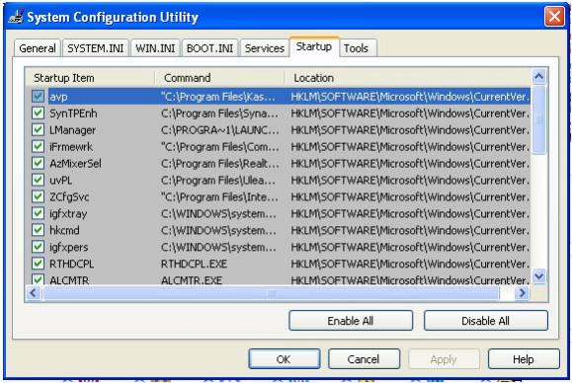Toggle the igfxpers startup checkbox

pos(38,247)
